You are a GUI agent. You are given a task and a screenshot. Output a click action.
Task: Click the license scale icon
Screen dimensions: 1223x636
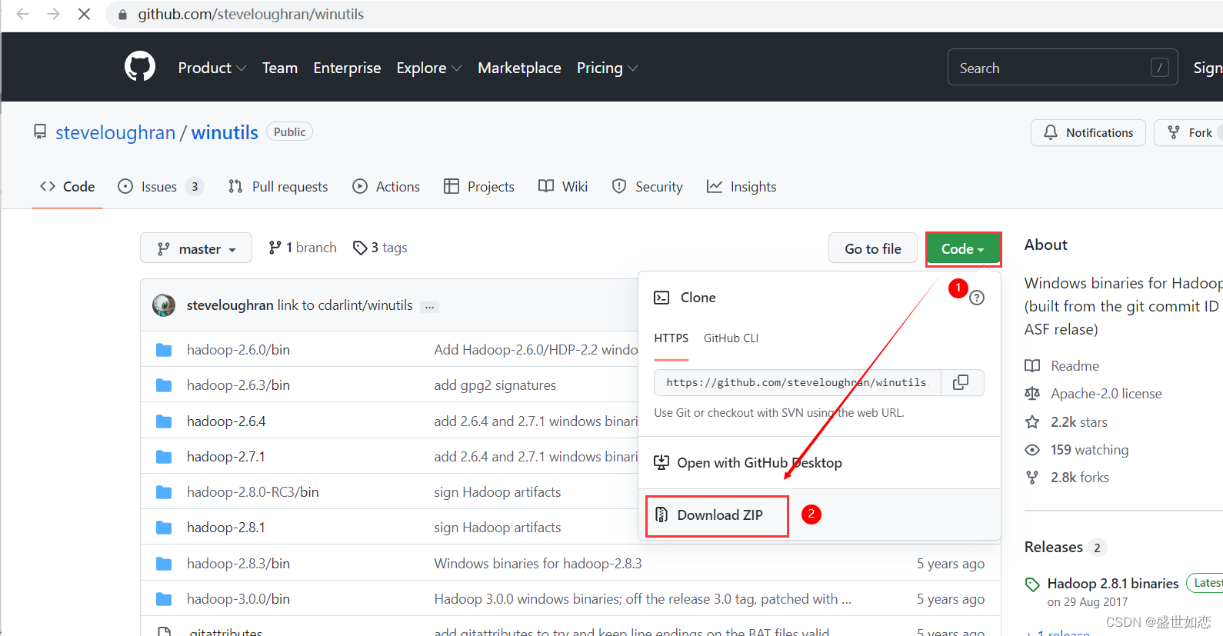coord(1032,394)
